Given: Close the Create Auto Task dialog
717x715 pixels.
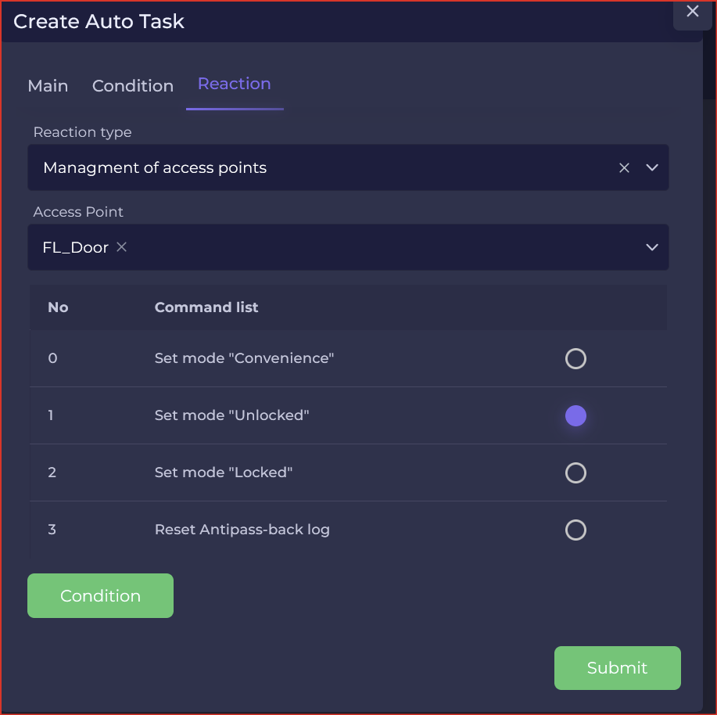Looking at the screenshot, I should pos(692,12).
